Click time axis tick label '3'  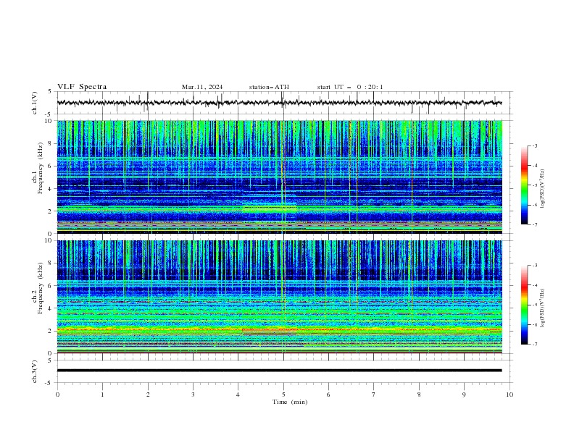click(193, 395)
